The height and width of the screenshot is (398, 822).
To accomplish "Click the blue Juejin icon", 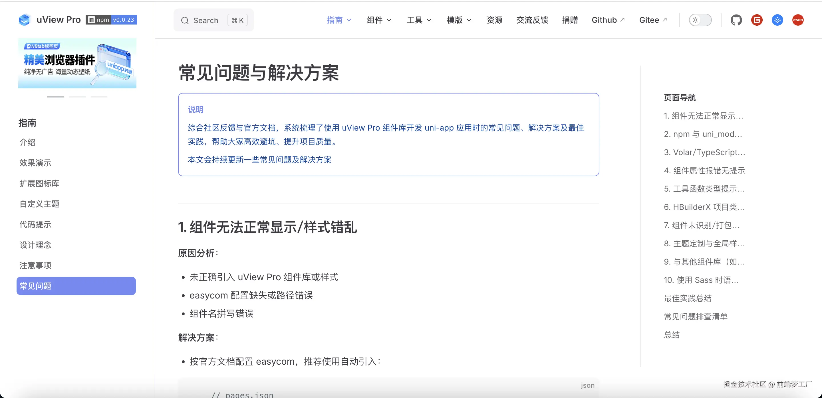I will coord(777,20).
